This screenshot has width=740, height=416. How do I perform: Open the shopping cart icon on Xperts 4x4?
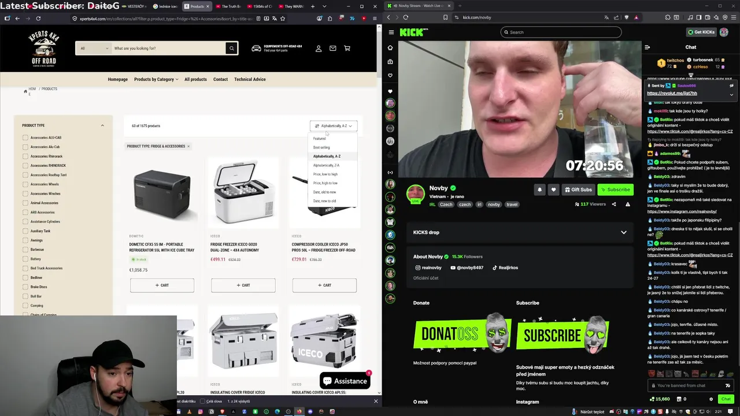(x=347, y=49)
